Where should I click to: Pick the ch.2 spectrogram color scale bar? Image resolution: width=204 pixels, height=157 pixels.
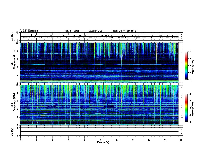click(x=186, y=108)
